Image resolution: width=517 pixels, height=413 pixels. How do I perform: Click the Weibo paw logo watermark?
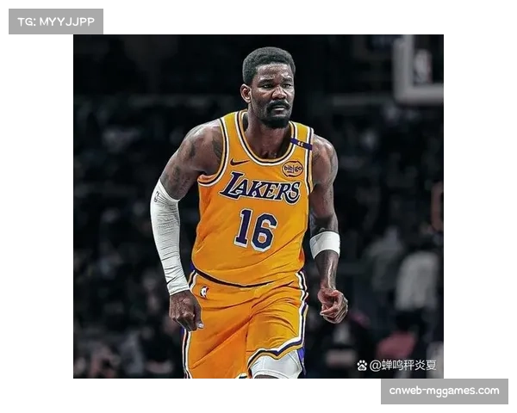click(x=362, y=366)
